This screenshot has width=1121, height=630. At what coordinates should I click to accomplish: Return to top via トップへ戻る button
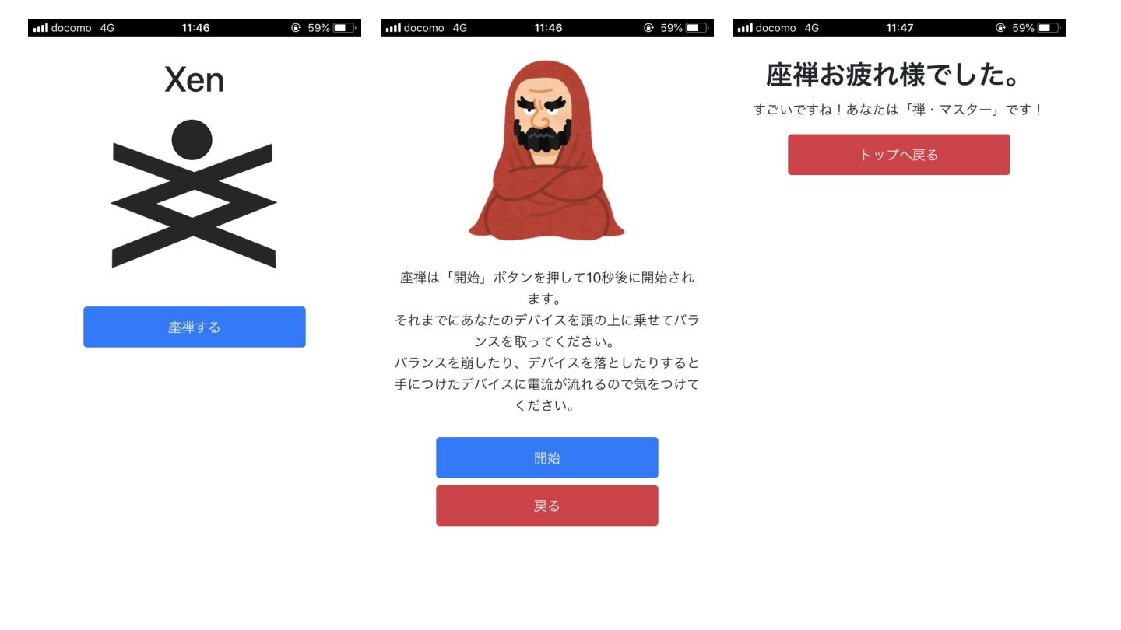899,155
